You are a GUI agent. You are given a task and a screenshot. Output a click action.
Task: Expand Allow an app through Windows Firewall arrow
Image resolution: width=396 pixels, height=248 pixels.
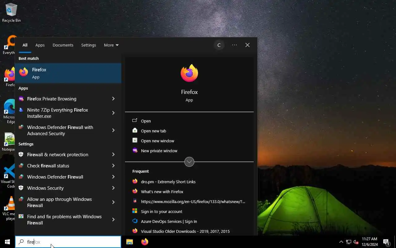113,202
